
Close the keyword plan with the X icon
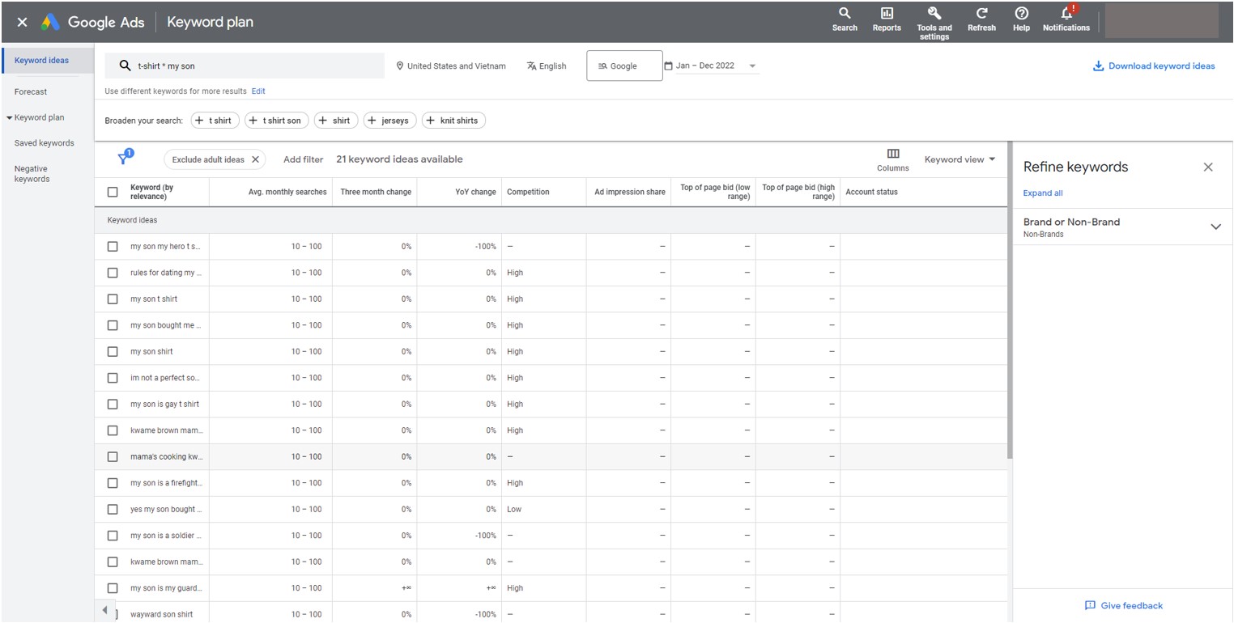22,23
